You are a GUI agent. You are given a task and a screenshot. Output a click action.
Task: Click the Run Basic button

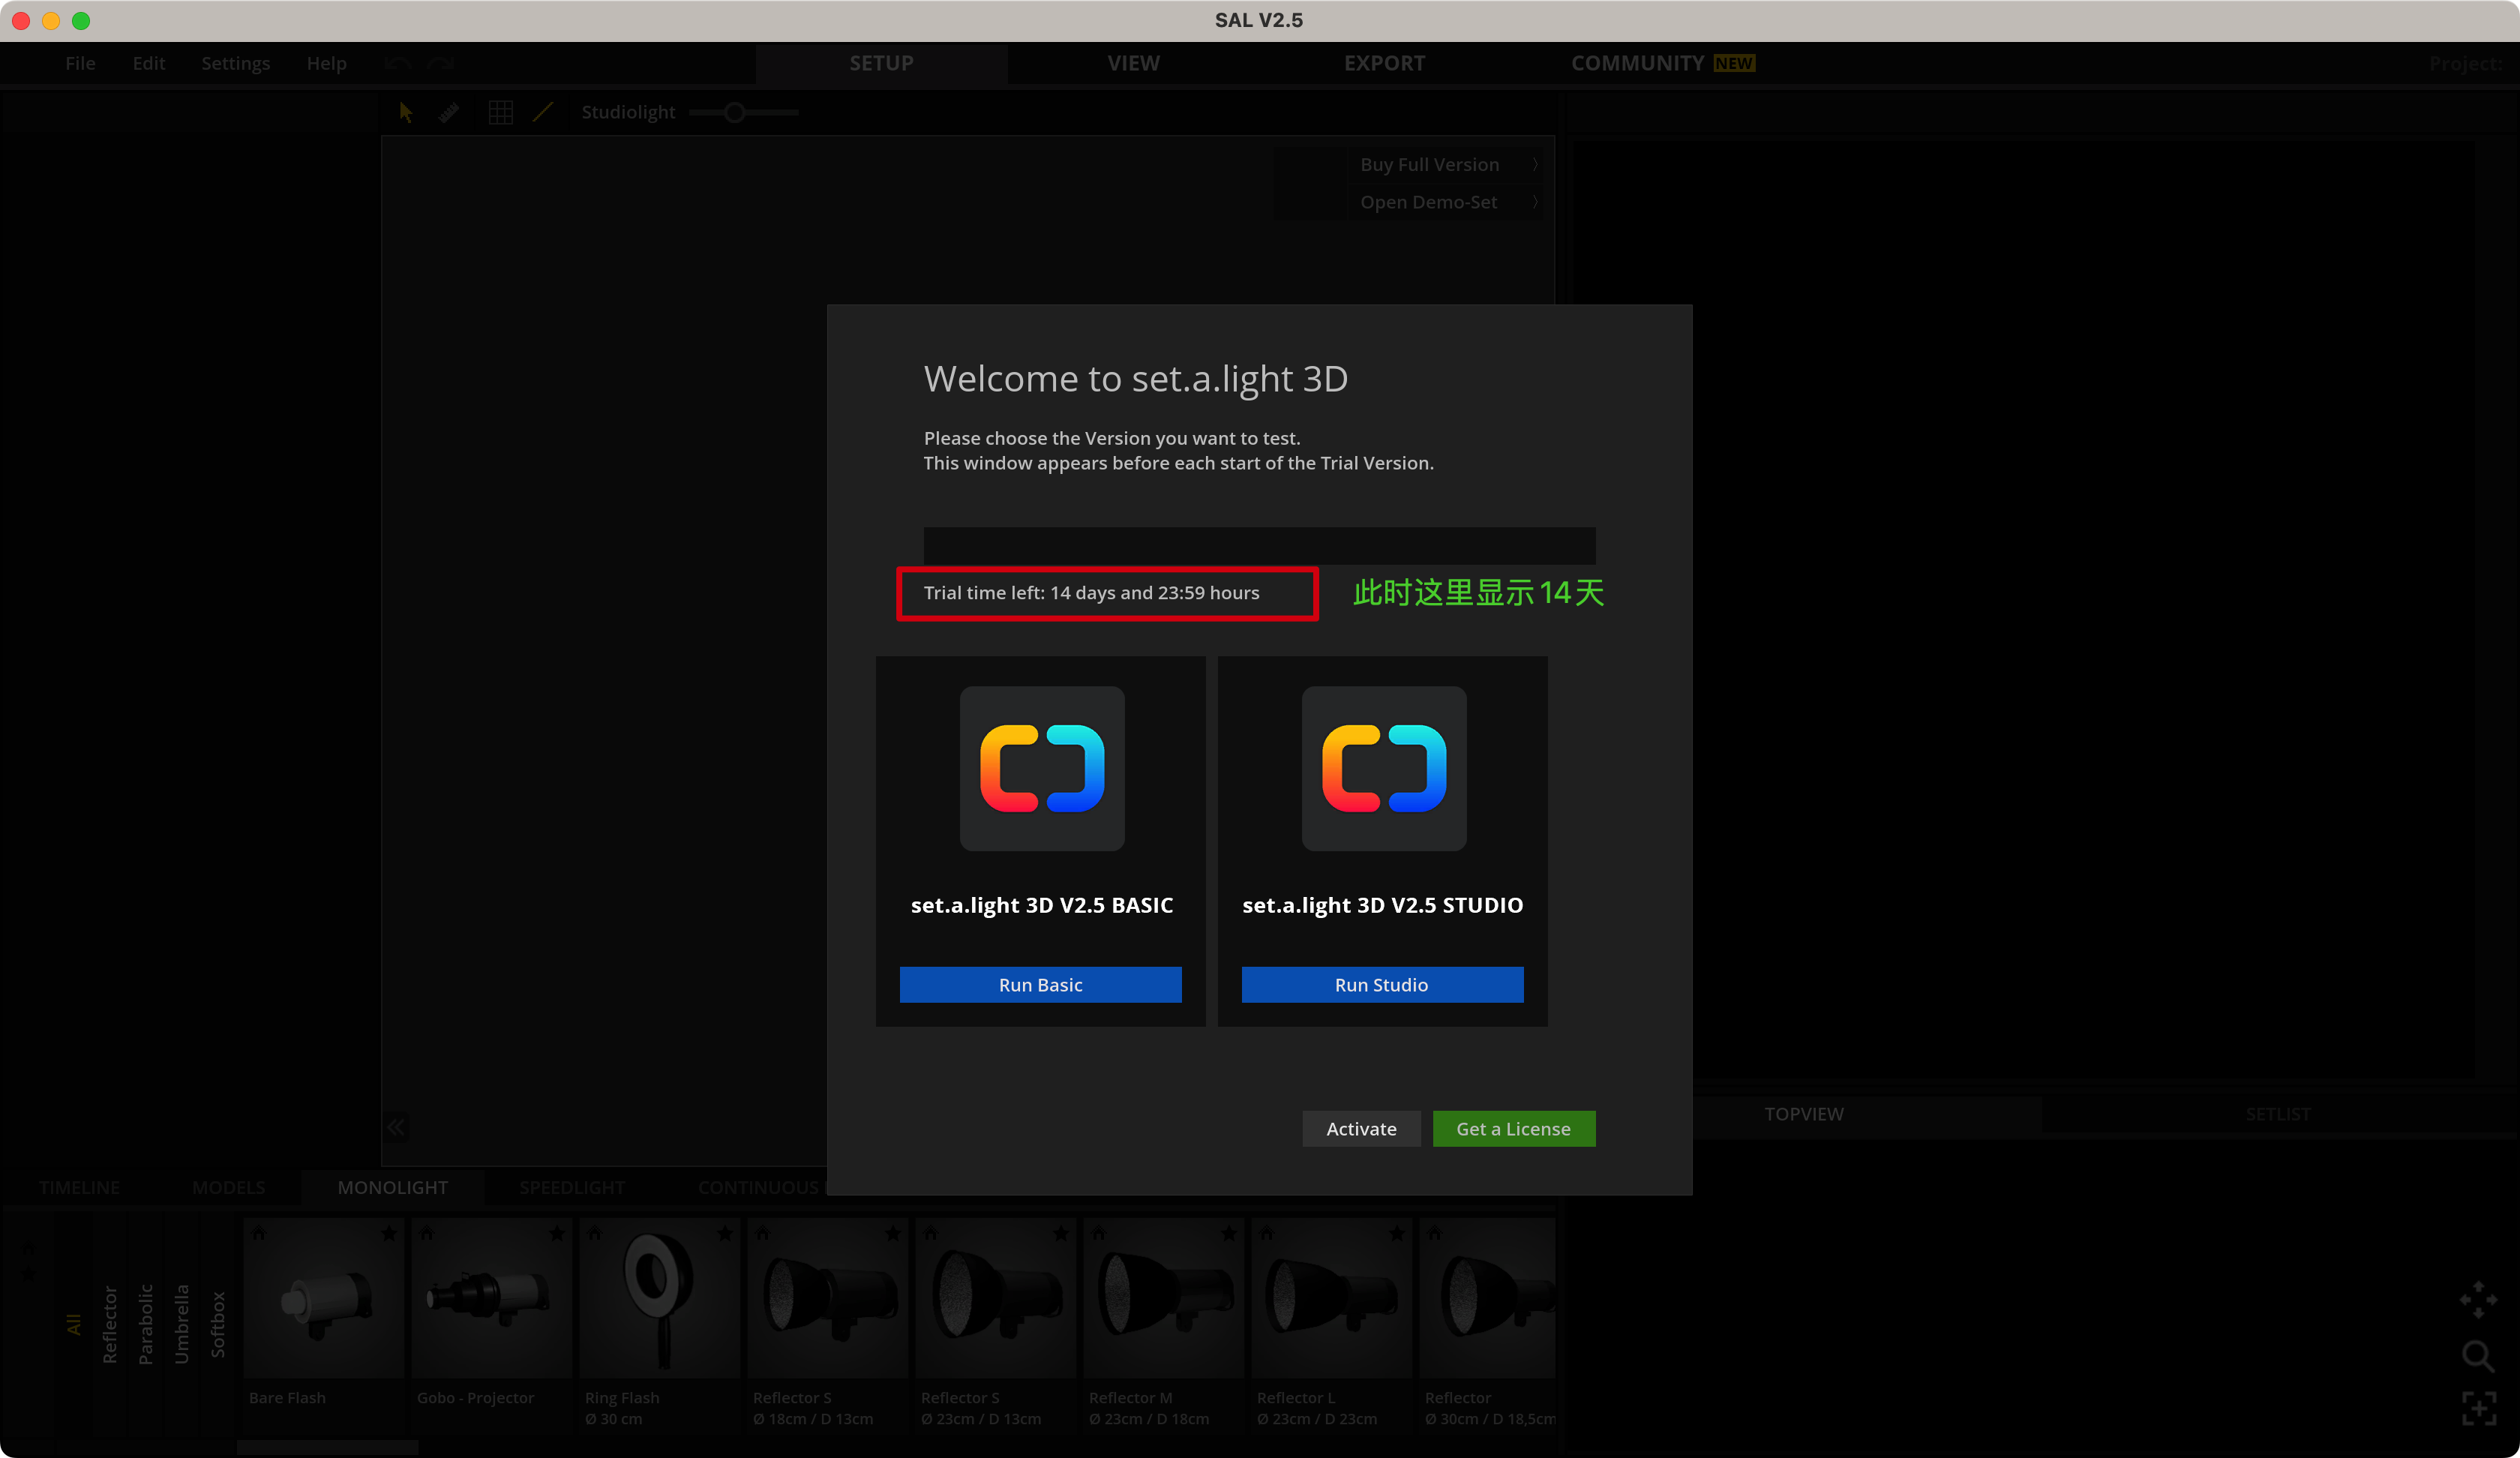click(1040, 985)
